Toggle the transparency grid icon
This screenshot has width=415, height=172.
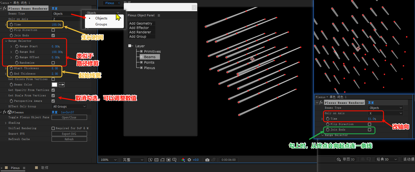tap(156, 160)
